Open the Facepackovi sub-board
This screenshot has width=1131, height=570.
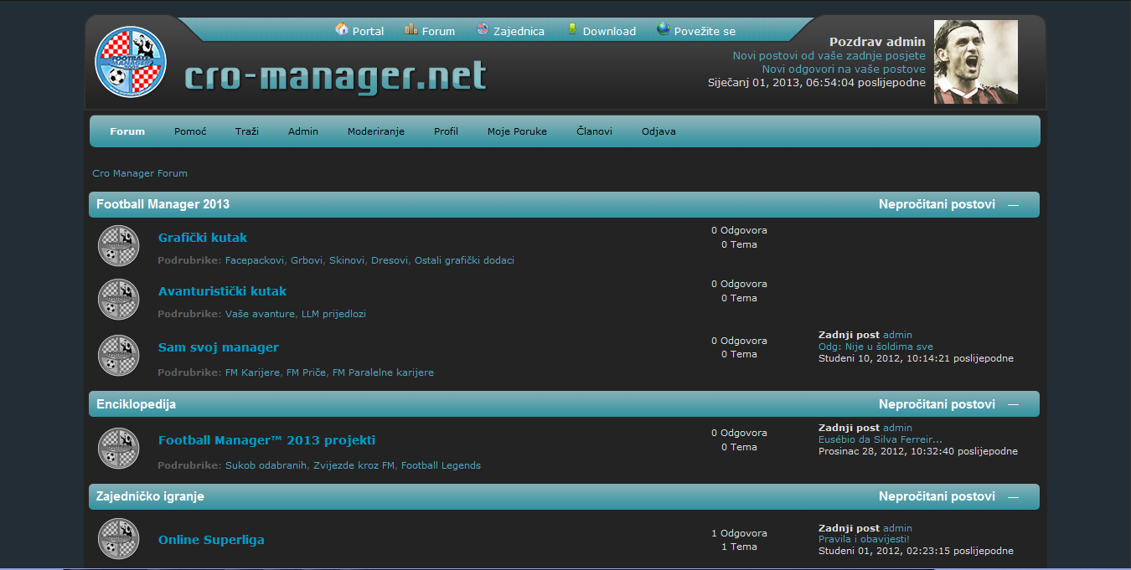[255, 260]
